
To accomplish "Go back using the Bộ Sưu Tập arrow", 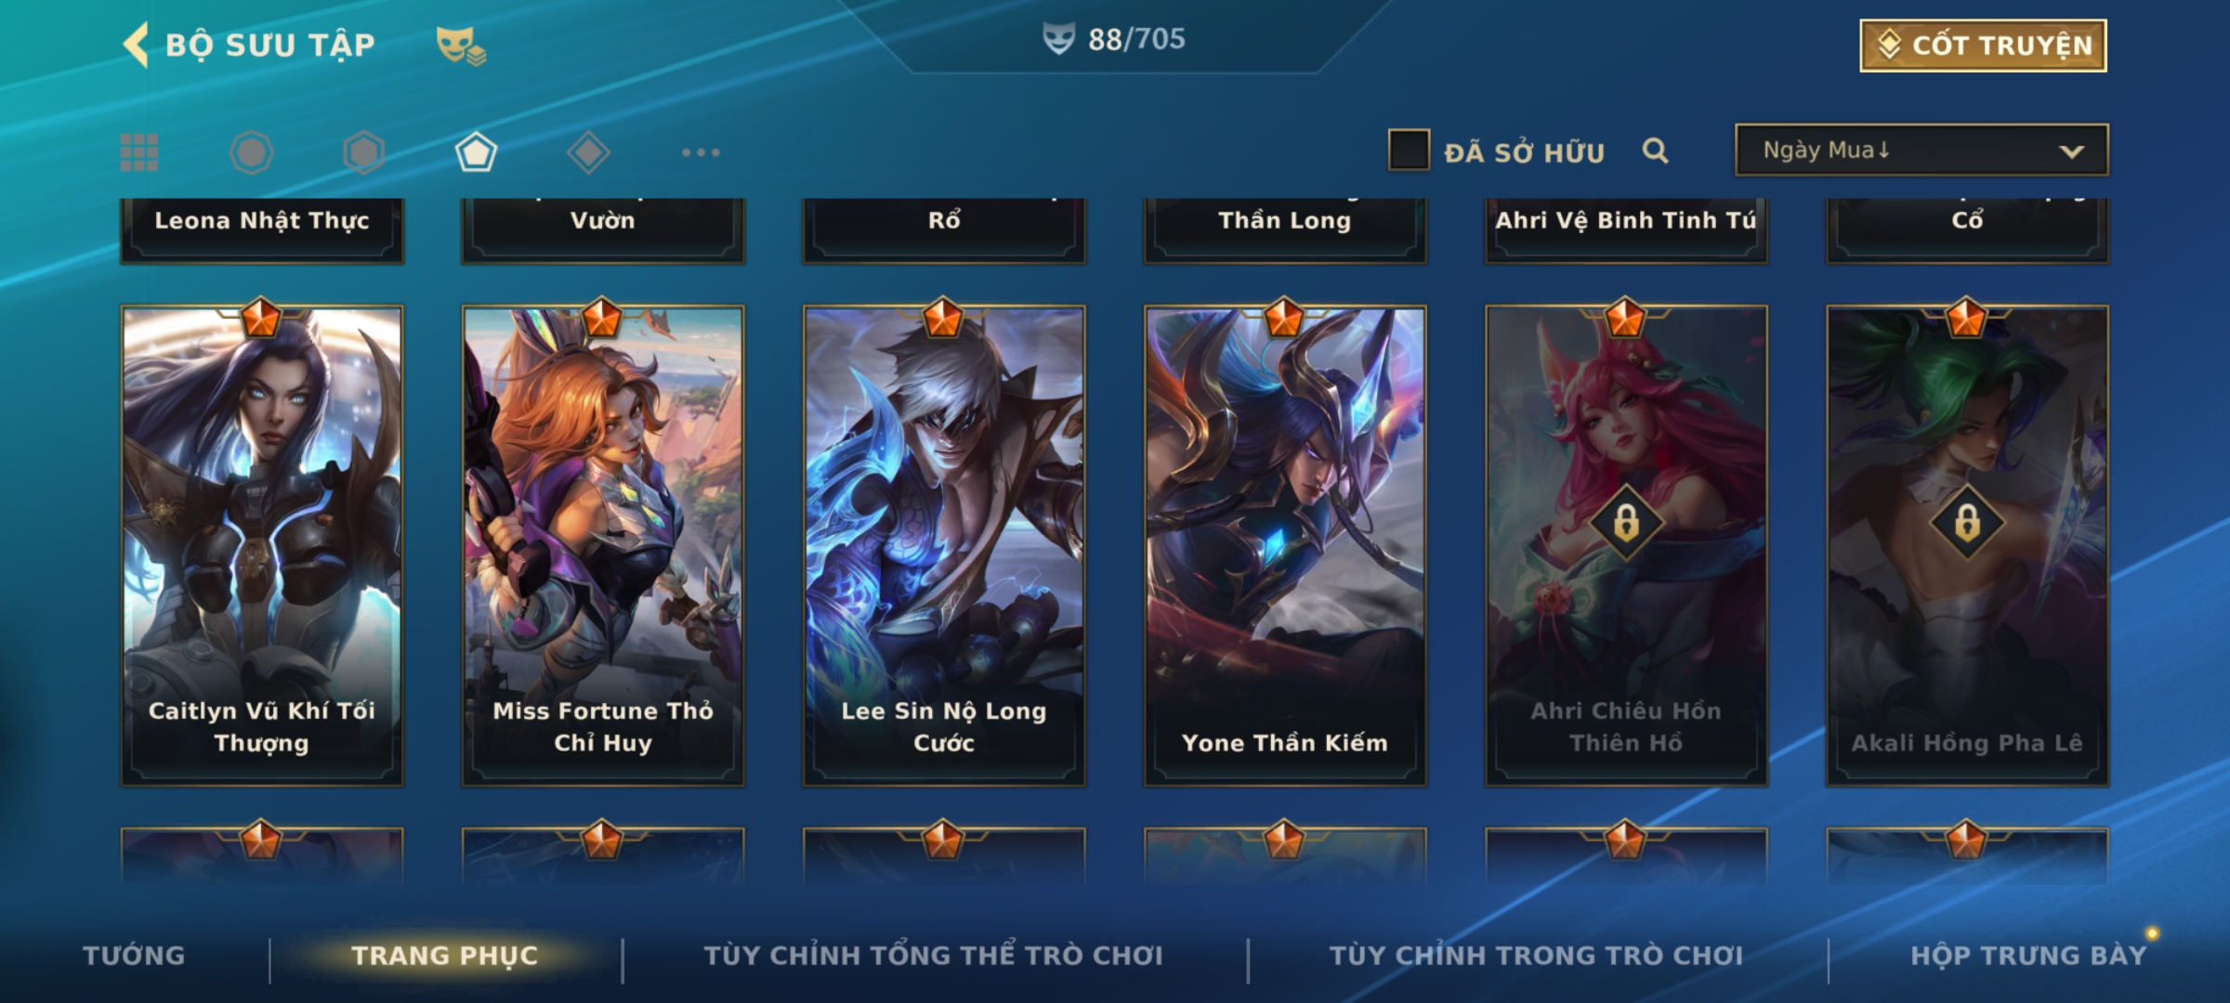I will [136, 45].
